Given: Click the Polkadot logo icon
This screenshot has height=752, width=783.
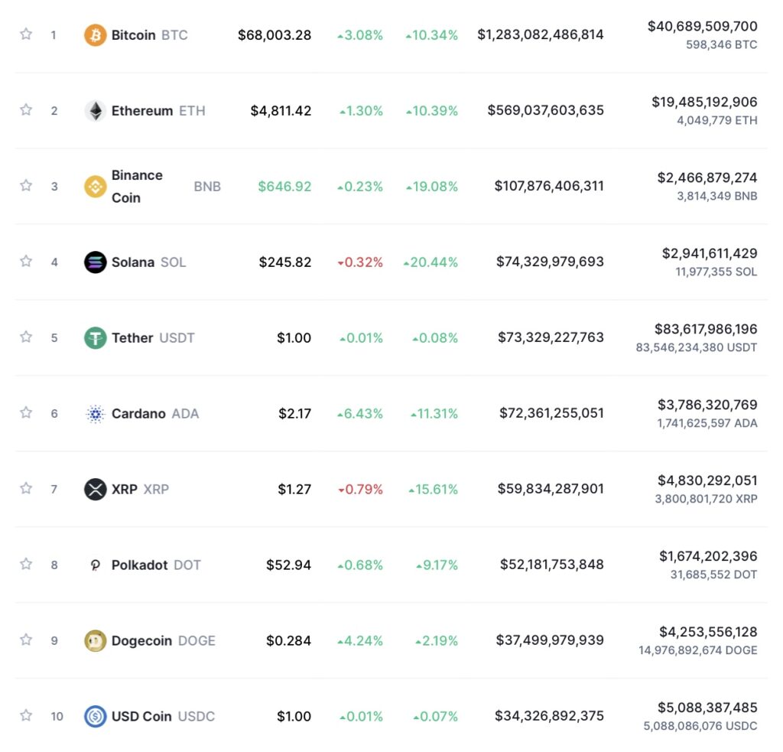Looking at the screenshot, I should (95, 565).
